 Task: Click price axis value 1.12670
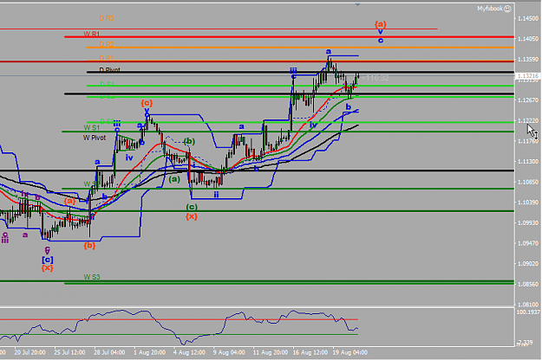(x=528, y=100)
